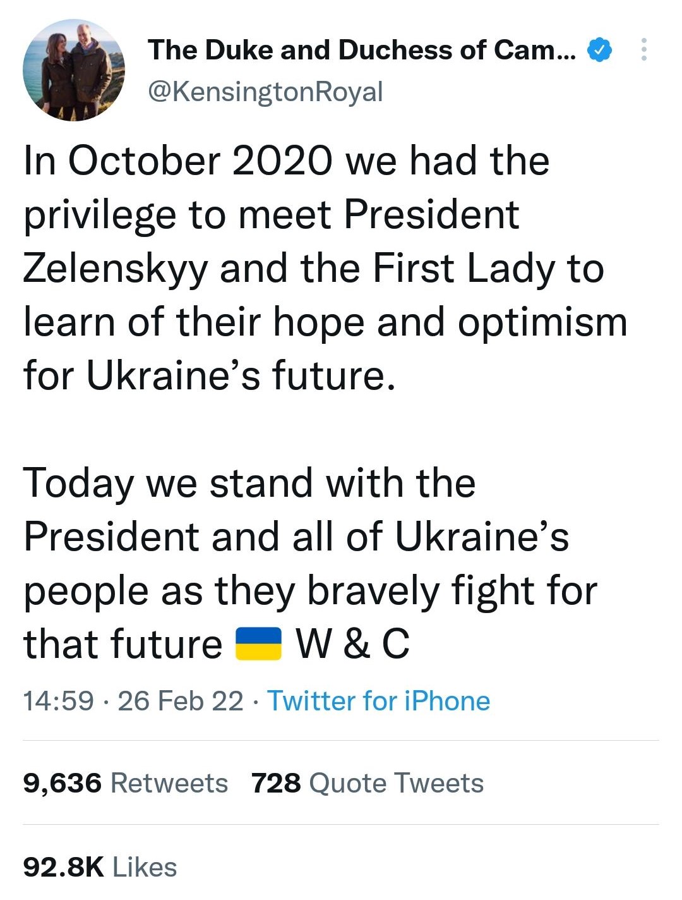Click 'for Ukraine's future.' line of text

pos(209,375)
